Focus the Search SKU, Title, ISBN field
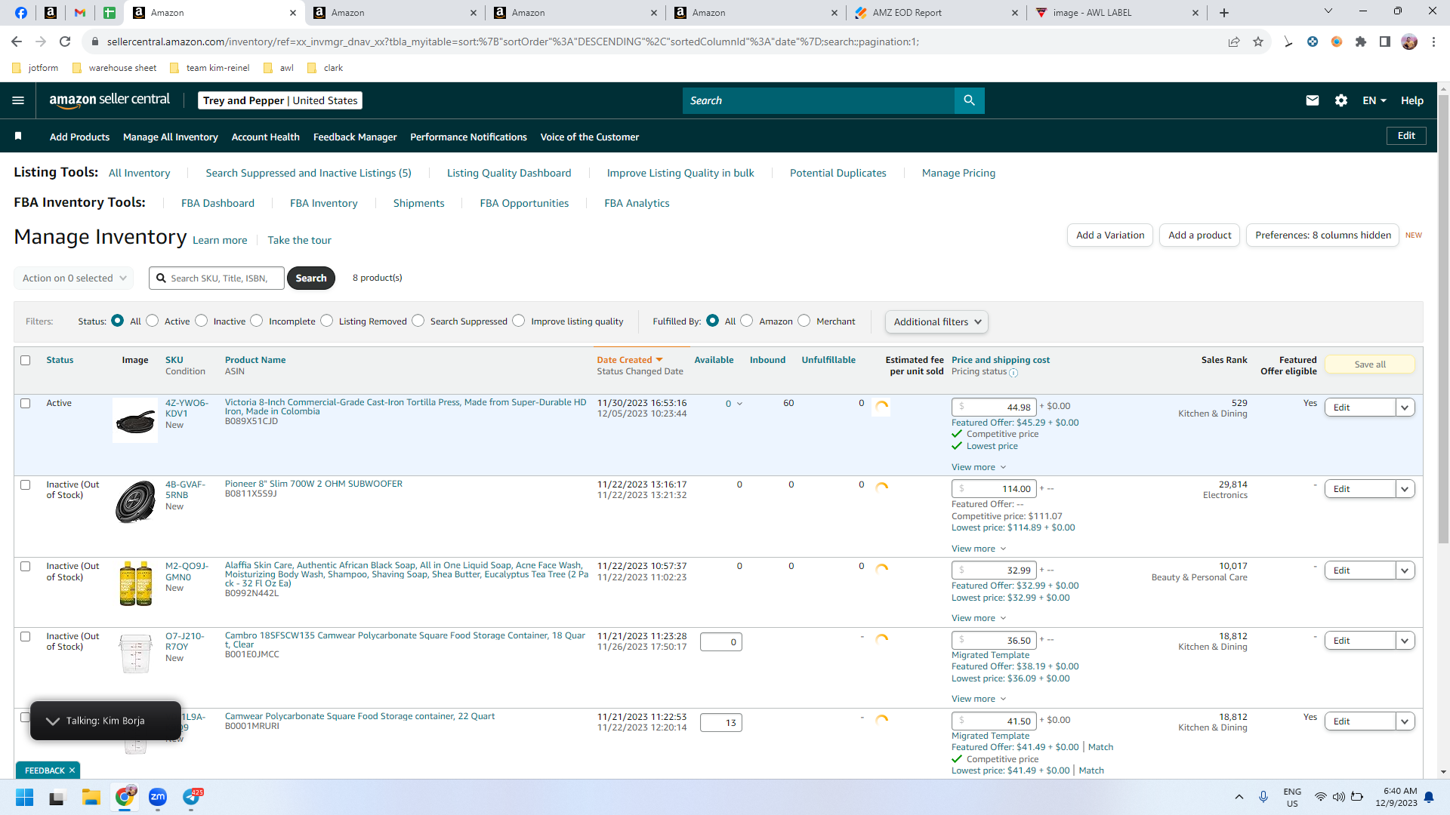 (x=217, y=278)
